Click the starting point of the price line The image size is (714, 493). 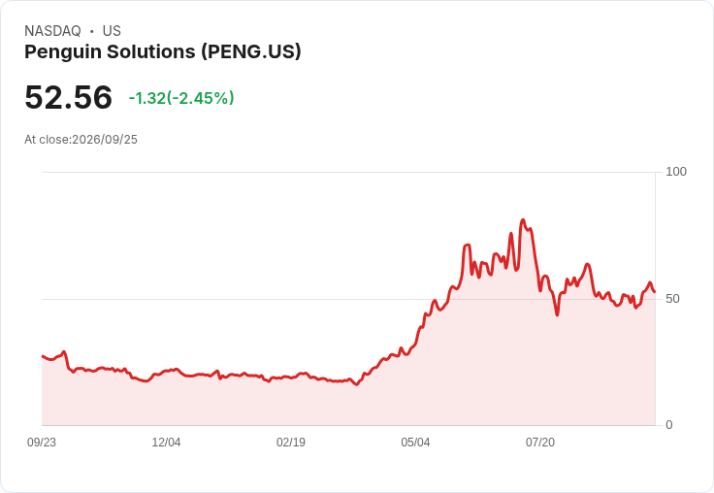tap(43, 356)
